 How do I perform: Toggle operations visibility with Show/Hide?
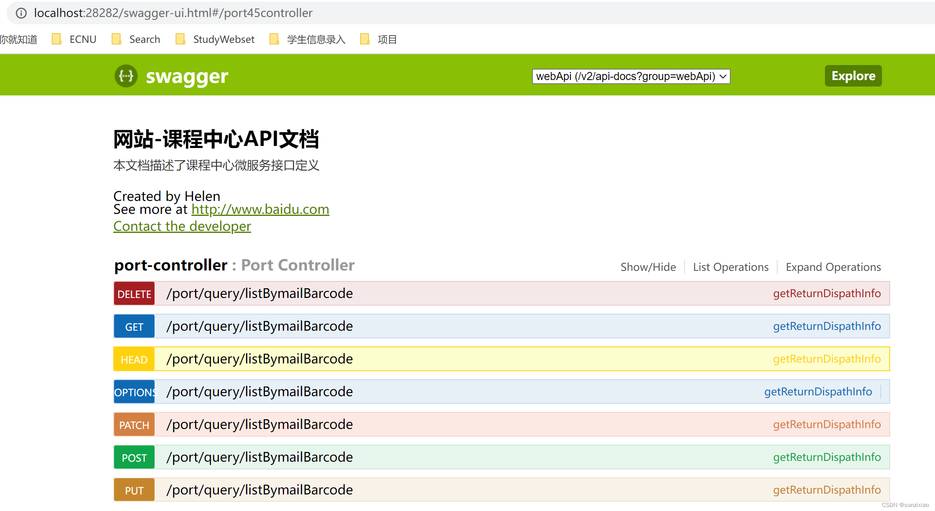648,267
